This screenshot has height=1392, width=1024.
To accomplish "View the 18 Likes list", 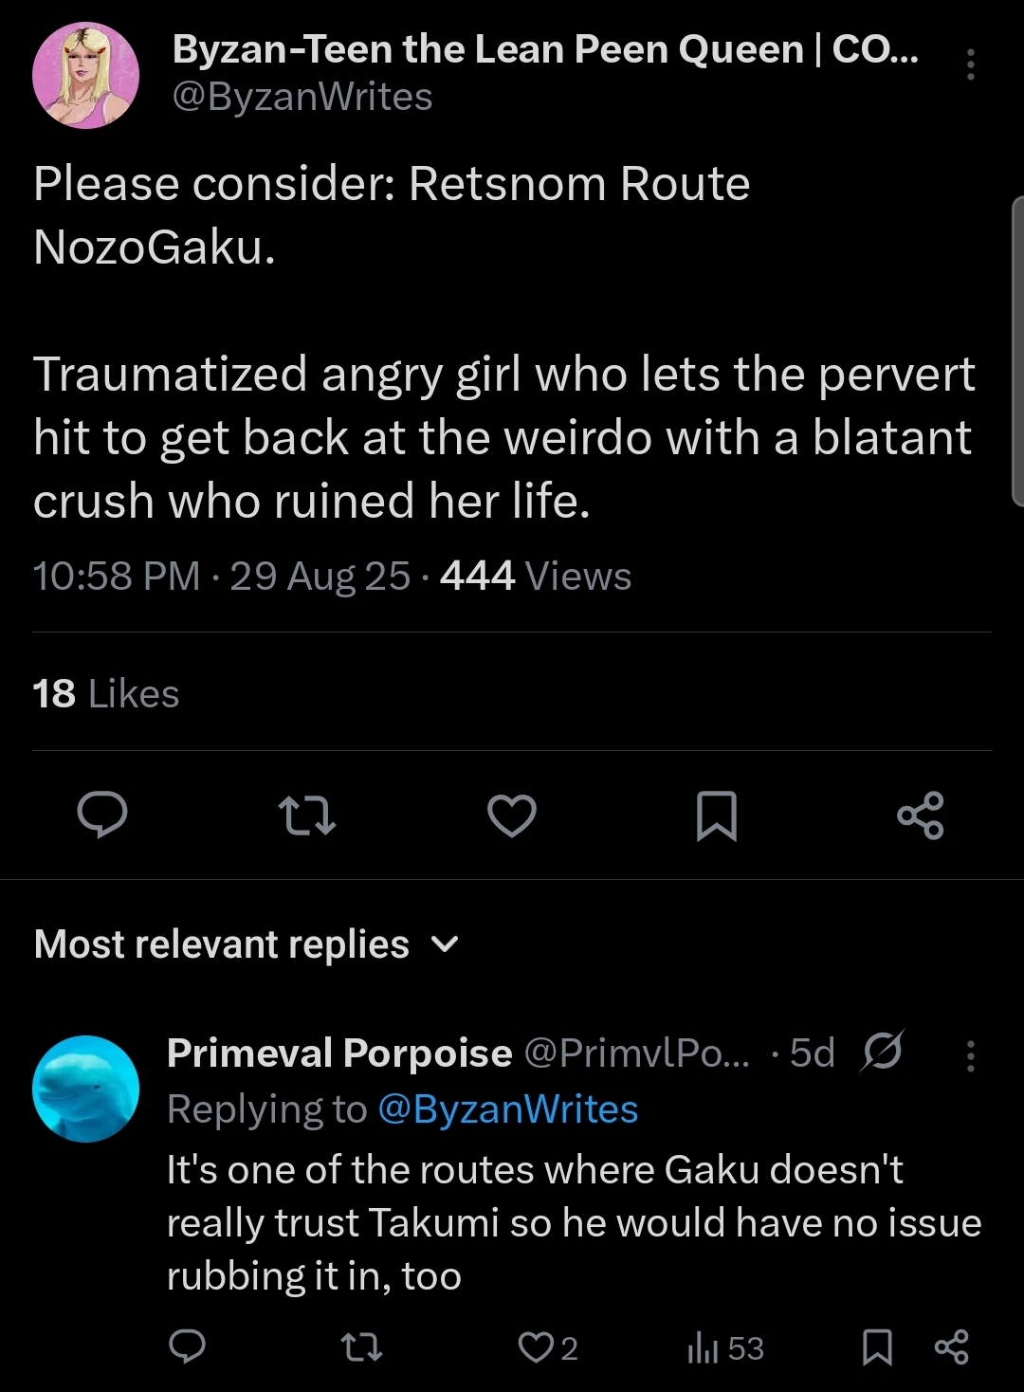I will click(x=106, y=694).
